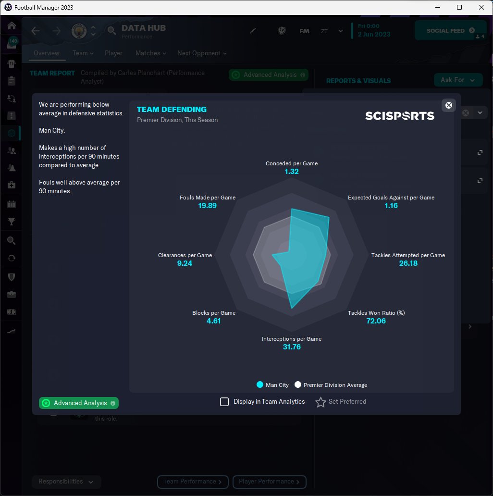Open Schedule calendar icon in sidebar
The width and height of the screenshot is (493, 496).
(x=12, y=204)
